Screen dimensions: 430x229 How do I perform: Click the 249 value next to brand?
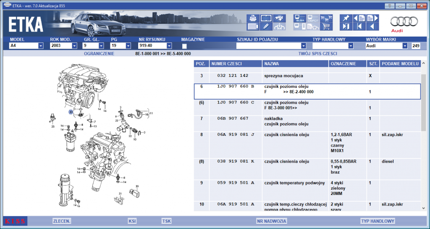[416, 46]
